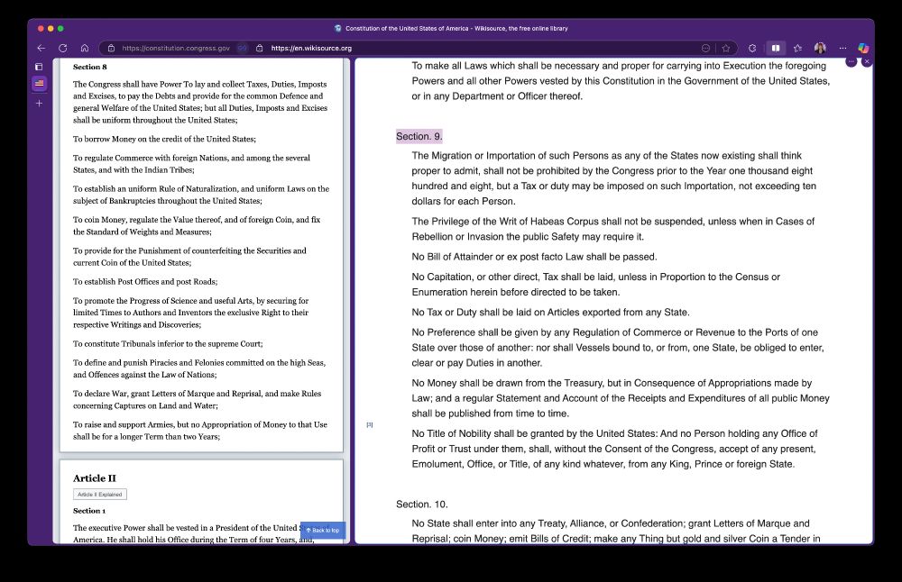The height and width of the screenshot is (582, 902).
Task: Click the window title text in title bar
Action: click(456, 28)
